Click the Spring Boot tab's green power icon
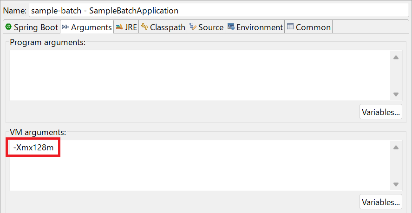 9,26
